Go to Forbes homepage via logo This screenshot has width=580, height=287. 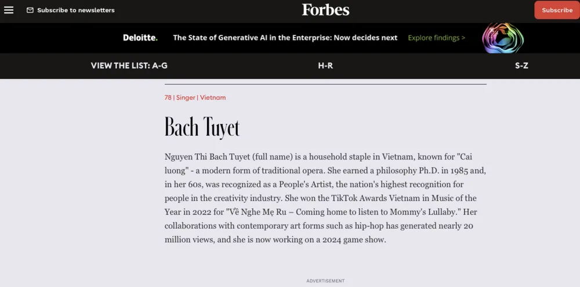pos(325,10)
